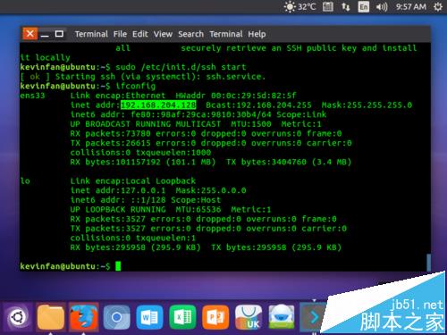Close the terminal window

click(x=30, y=34)
